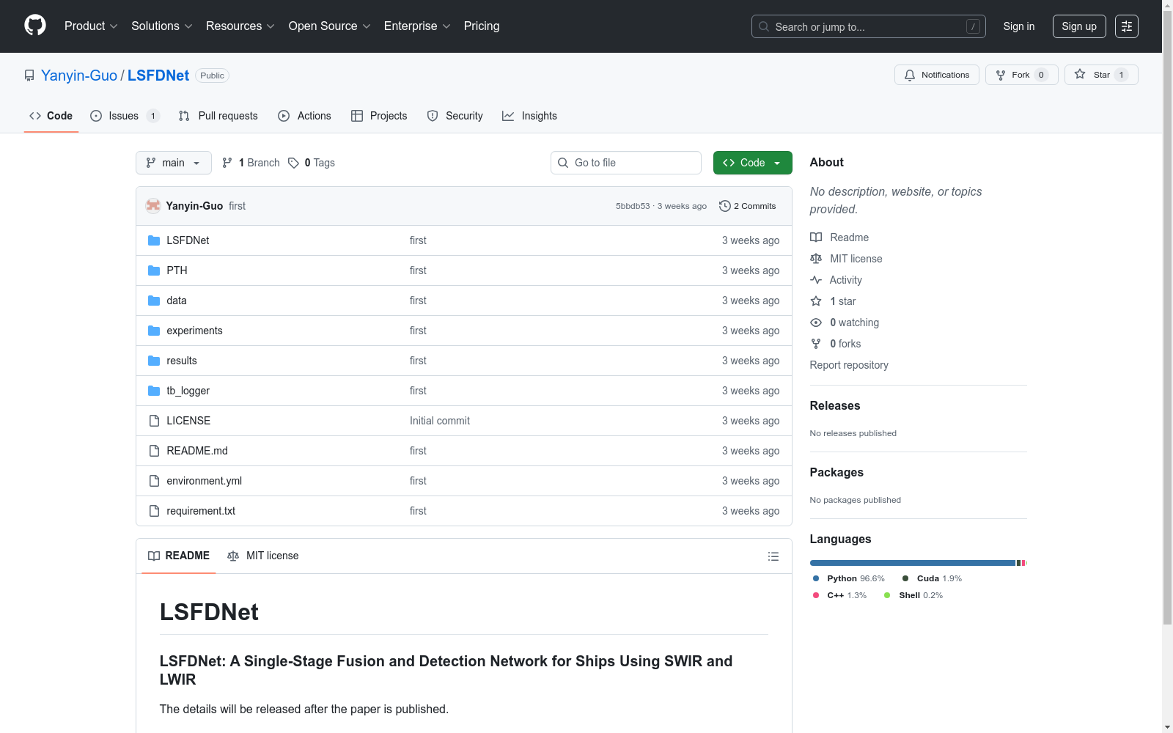Viewport: 1173px width, 733px height.
Task: Open Activity link in About sidebar
Action: pyautogui.click(x=836, y=280)
